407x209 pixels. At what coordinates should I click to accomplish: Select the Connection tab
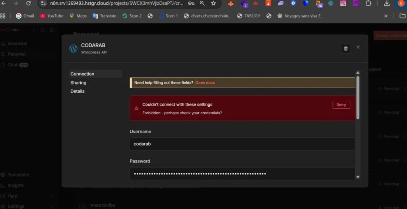(95, 74)
